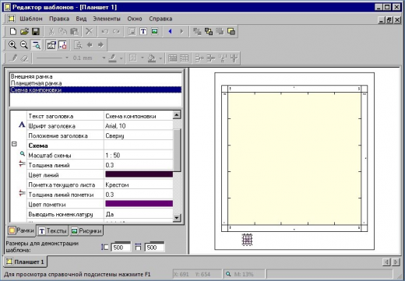This screenshot has width=405, height=281.
Task: Open a template file via folder icon
Action: point(24,31)
